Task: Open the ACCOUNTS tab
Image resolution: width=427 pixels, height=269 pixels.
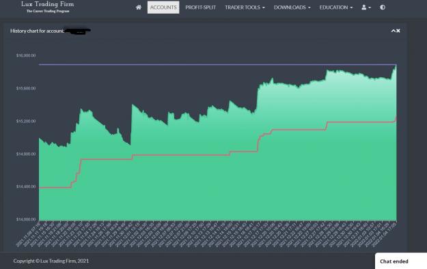Action: [163, 8]
